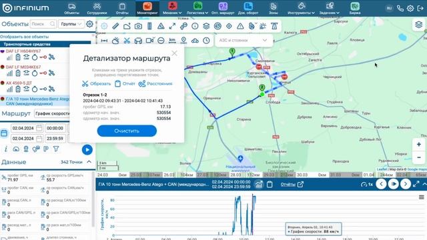Click the width measurement arrows icon

(x=104, y=41)
